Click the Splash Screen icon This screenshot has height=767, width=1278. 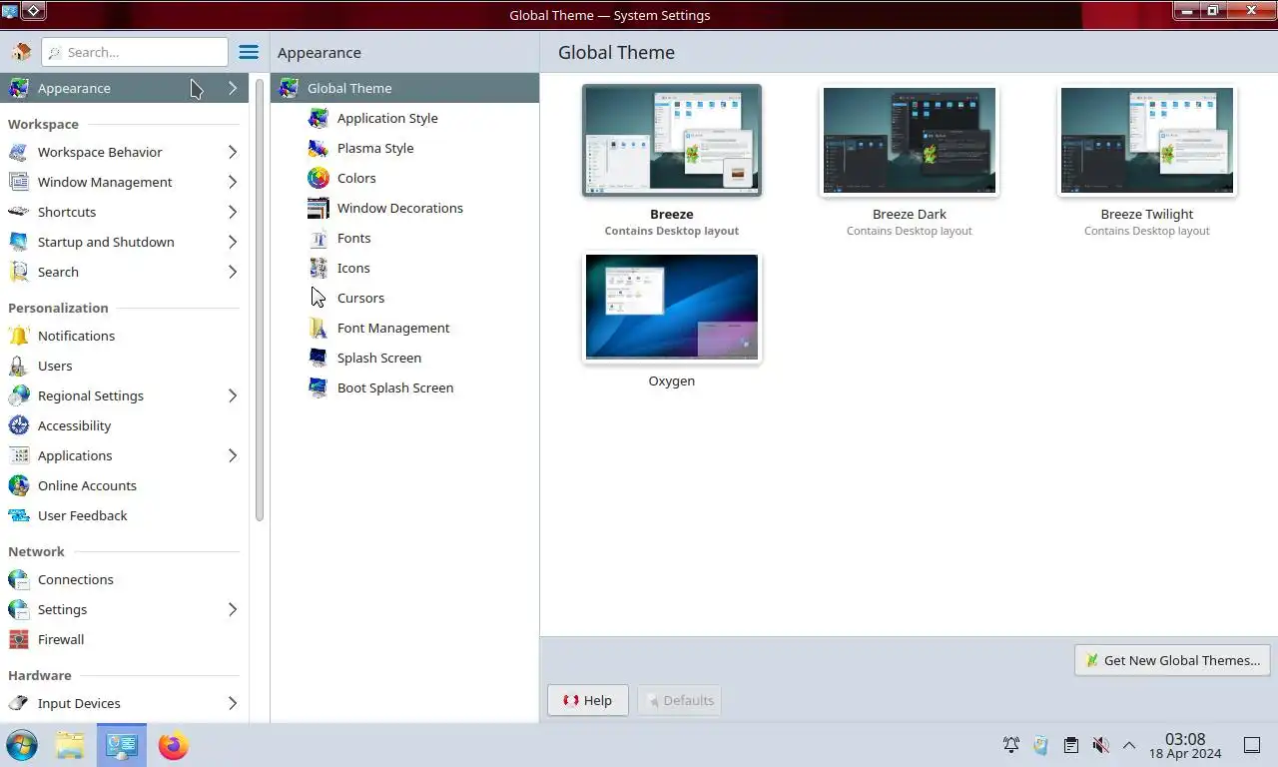[318, 358]
